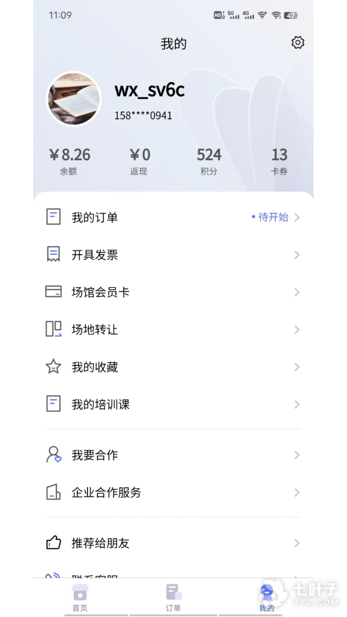
Task: Tap the 我要合作 person-heart icon
Action: tap(53, 455)
